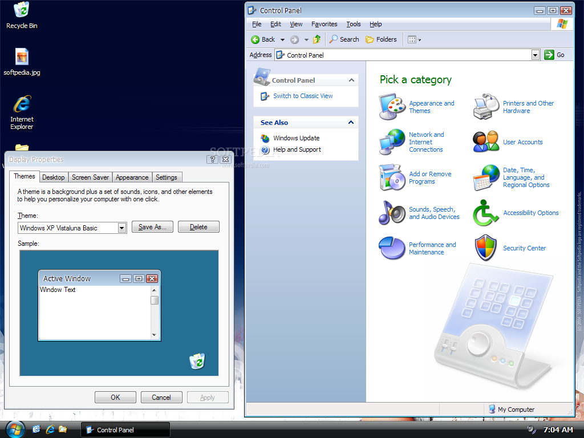
Task: Click OK in Display Properties
Action: (115, 398)
